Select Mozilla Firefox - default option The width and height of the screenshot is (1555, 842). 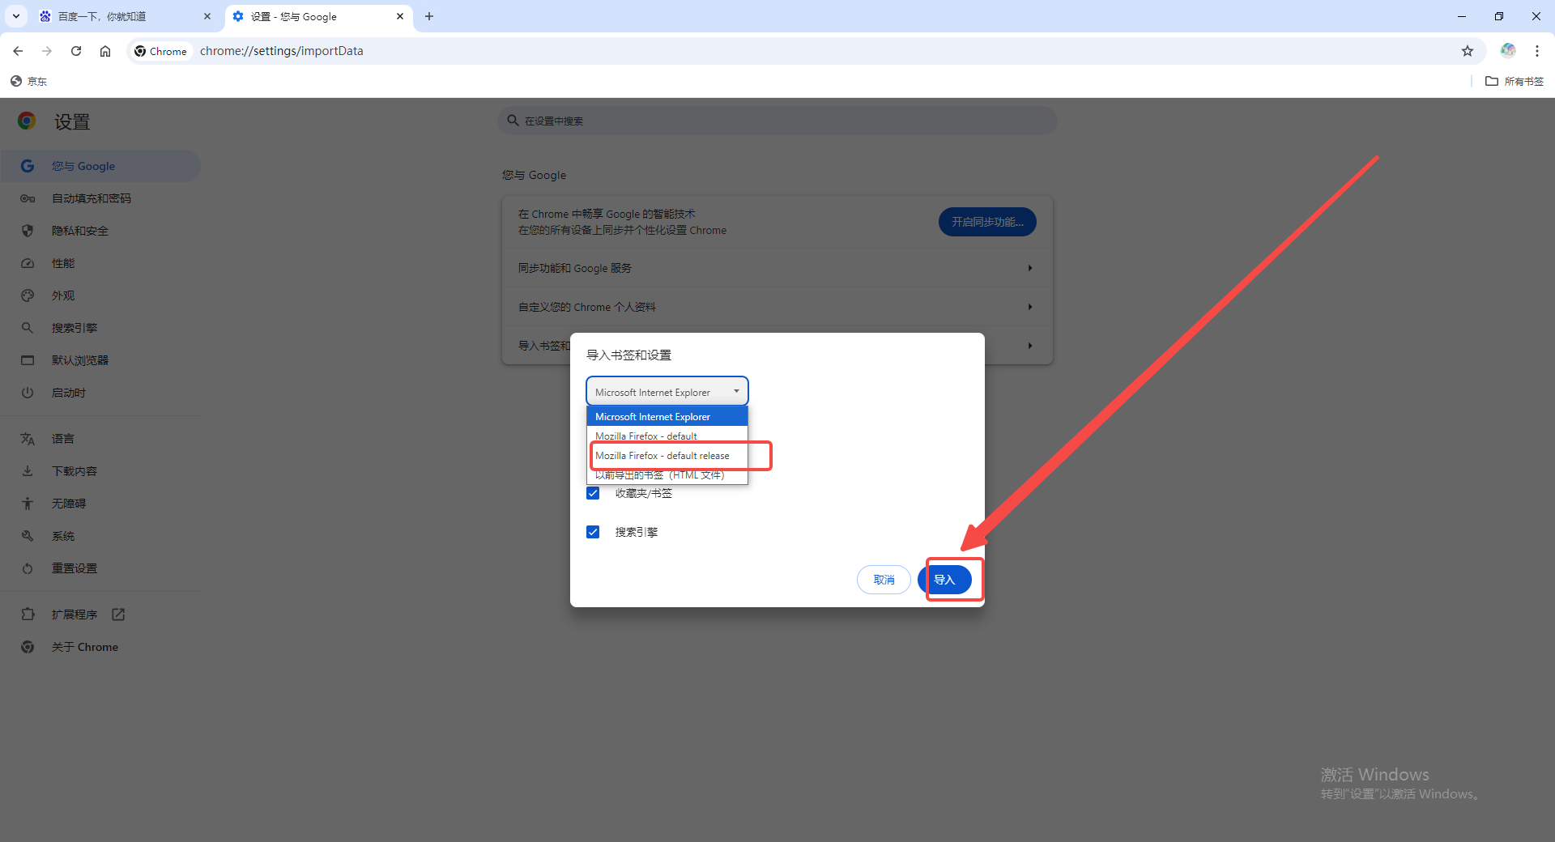pyautogui.click(x=667, y=436)
